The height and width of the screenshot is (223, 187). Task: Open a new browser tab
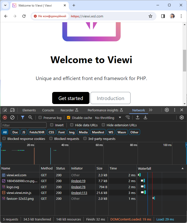(74, 5)
